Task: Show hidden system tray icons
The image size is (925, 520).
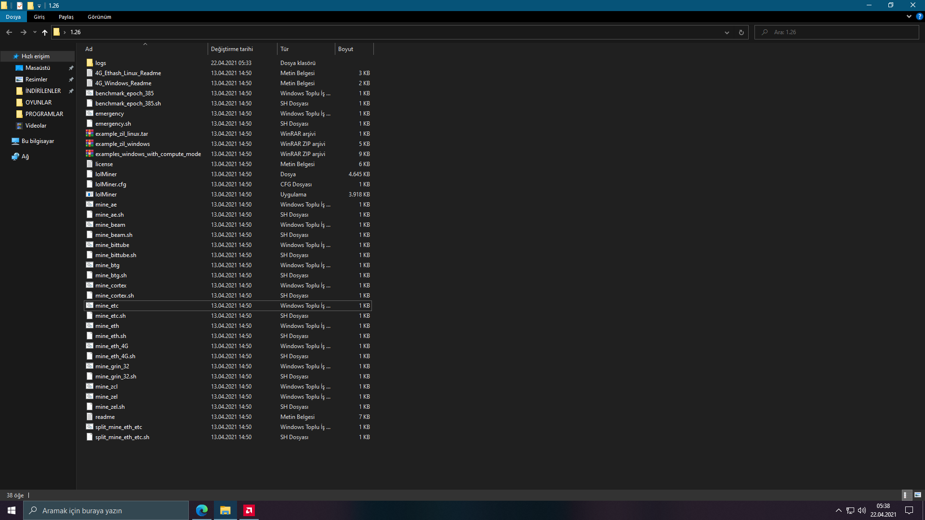Action: point(838,510)
